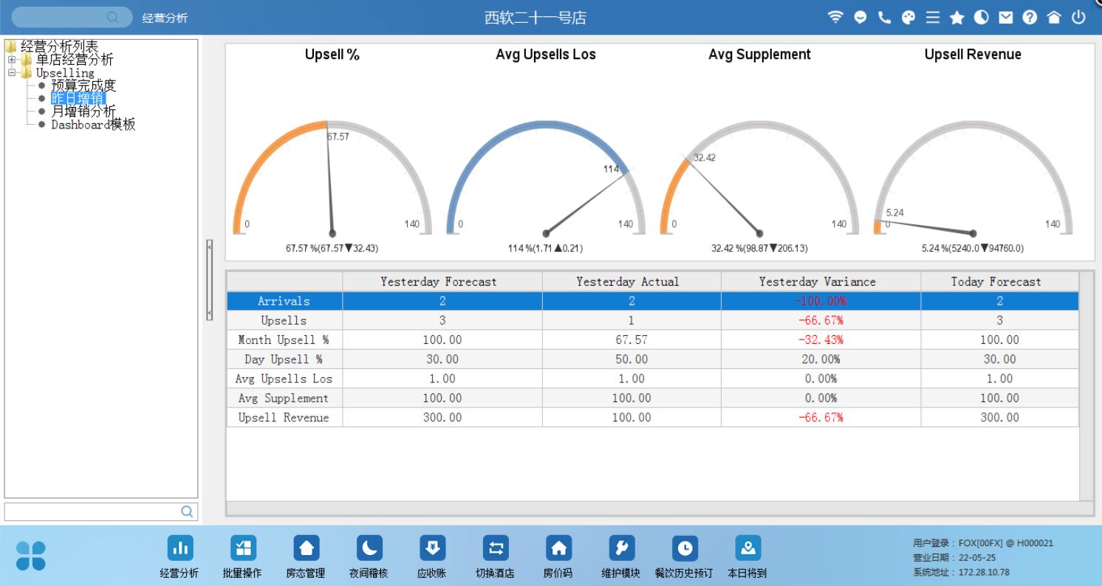Click the magnifier in tree search box
Screen dimensions: 1102x586
[187, 511]
